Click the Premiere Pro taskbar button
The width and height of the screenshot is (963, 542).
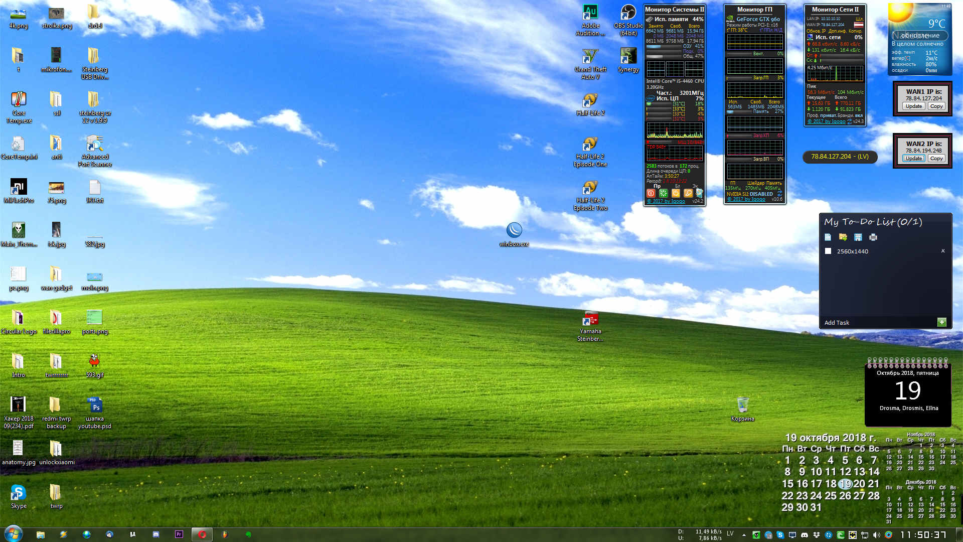(179, 534)
